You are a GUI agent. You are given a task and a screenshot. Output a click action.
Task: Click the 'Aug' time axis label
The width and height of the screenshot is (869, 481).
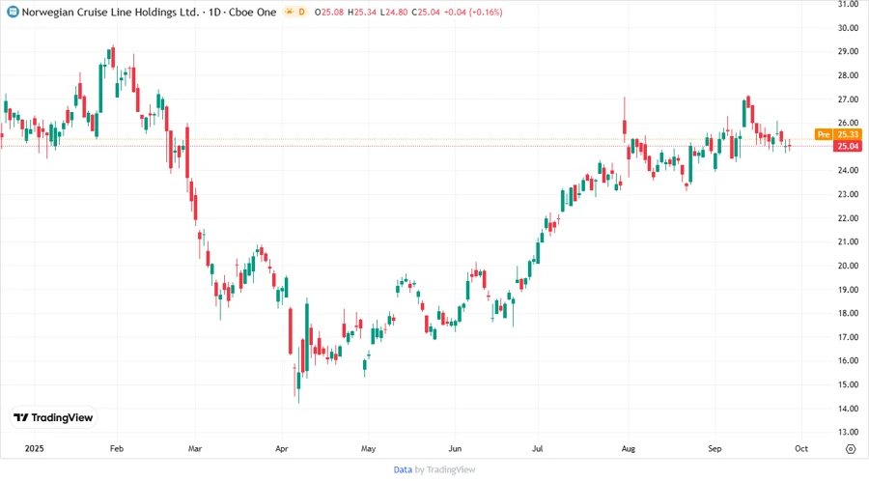click(x=628, y=448)
